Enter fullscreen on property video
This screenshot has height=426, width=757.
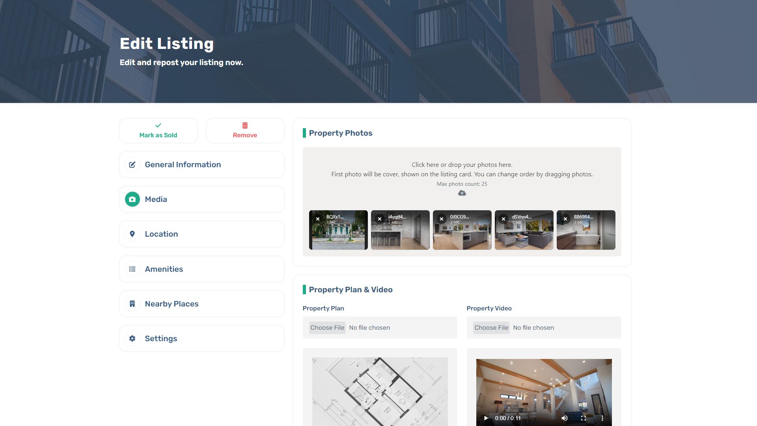(584, 418)
